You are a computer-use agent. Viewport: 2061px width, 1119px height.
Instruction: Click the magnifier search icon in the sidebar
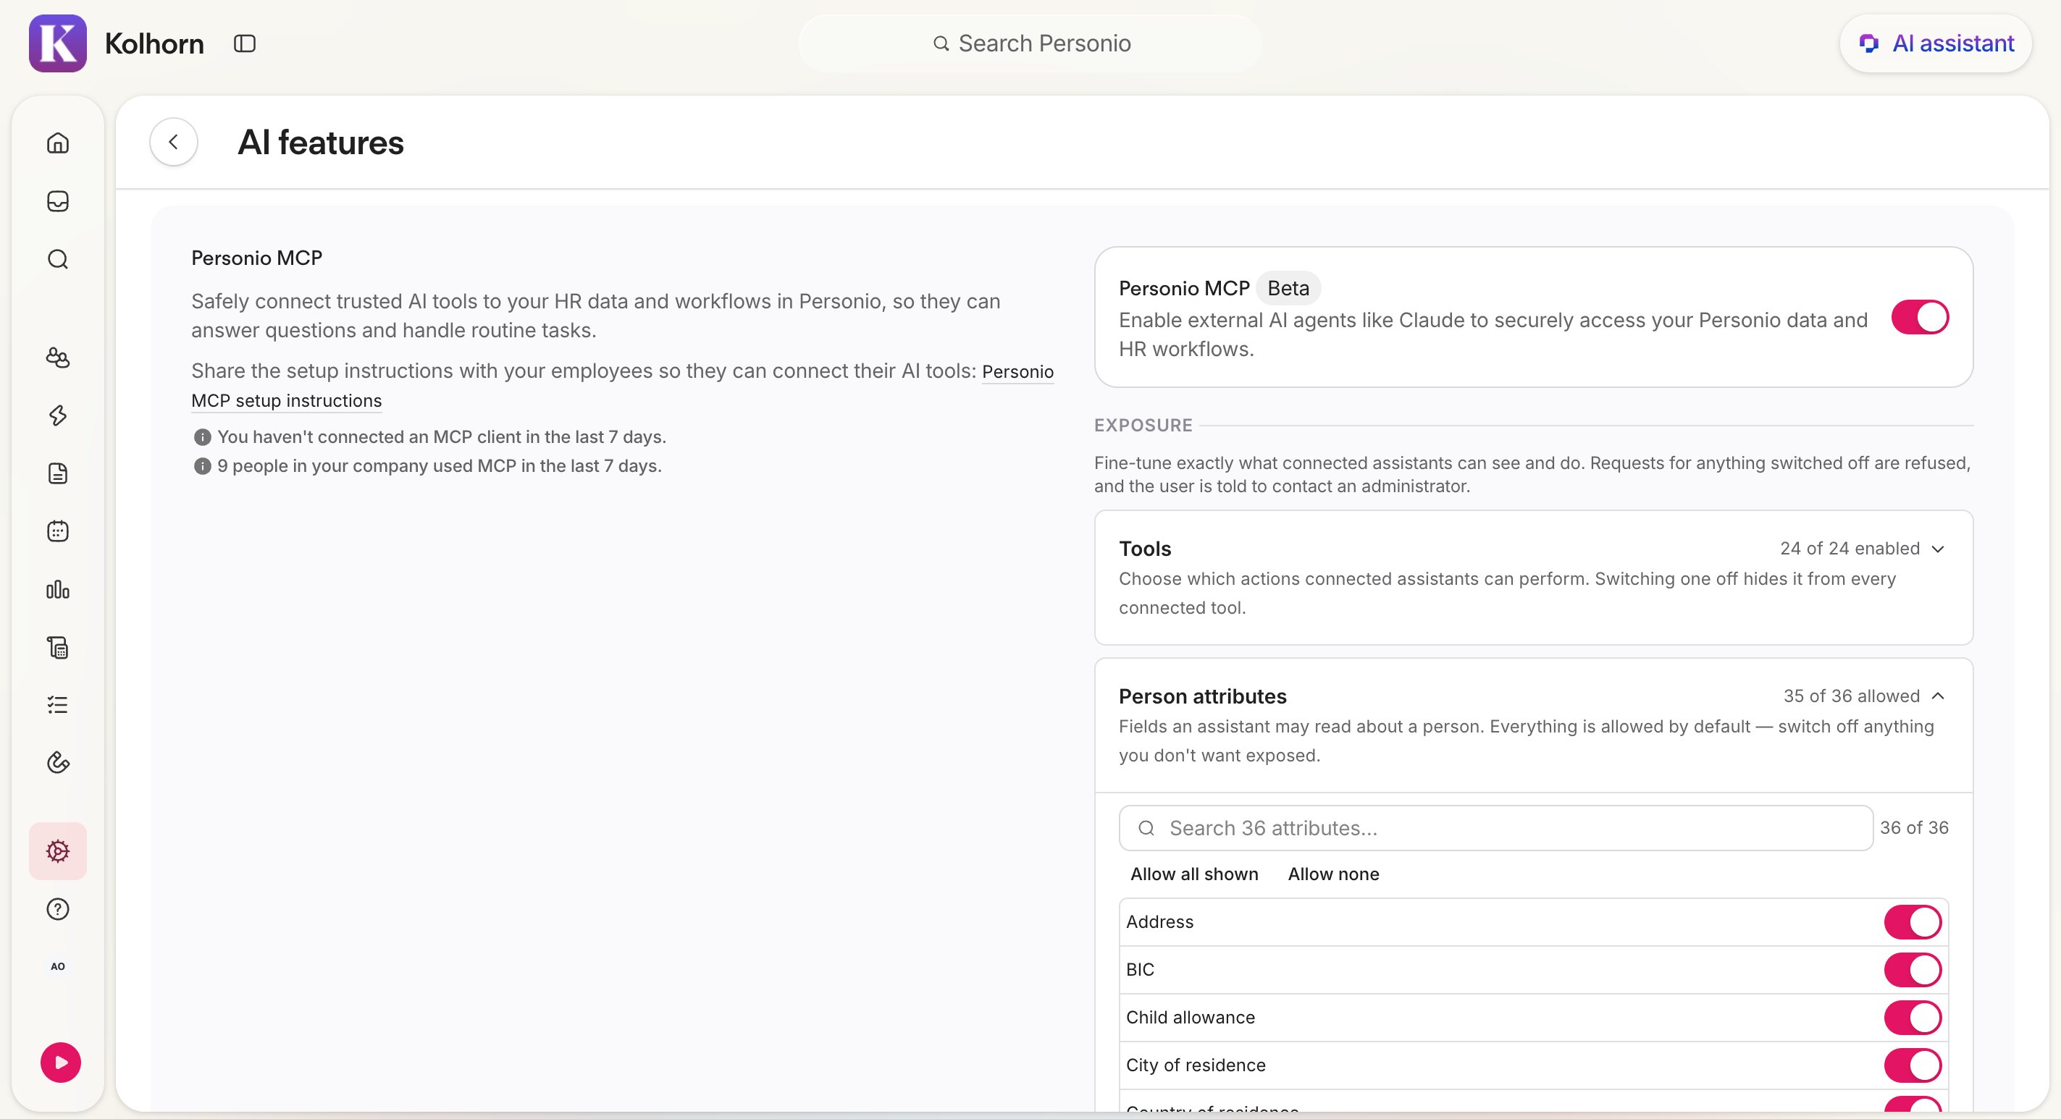pos(58,259)
